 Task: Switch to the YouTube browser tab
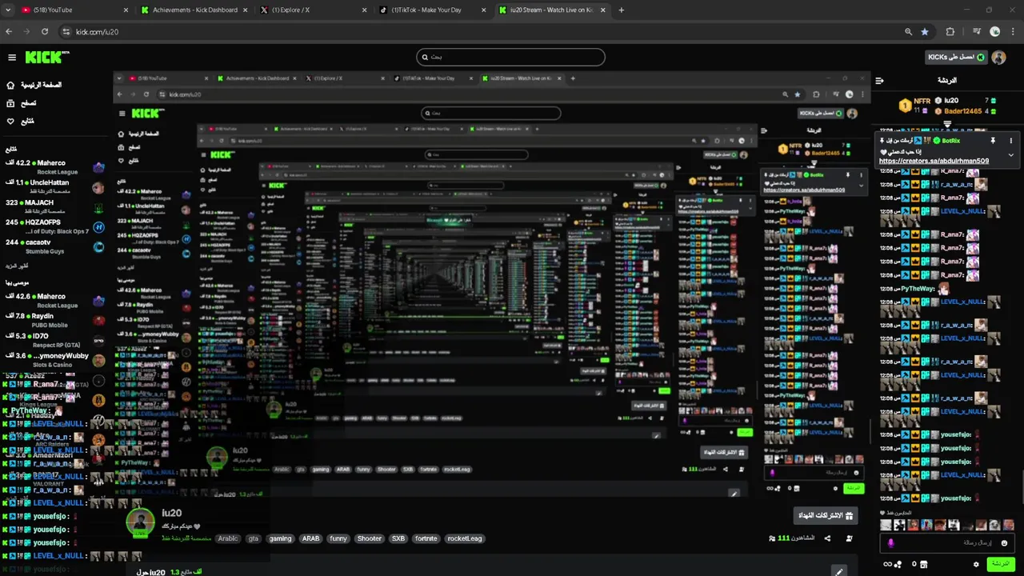tap(72, 10)
